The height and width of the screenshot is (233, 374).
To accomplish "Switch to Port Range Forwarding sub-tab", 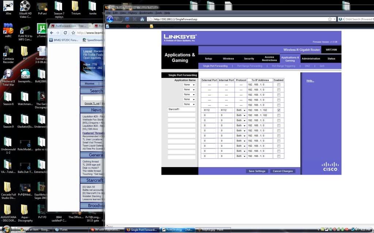I will click(249, 66).
